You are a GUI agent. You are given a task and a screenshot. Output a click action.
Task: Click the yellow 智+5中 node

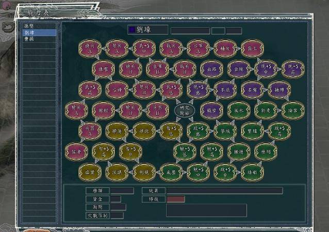pyautogui.click(x=130, y=152)
